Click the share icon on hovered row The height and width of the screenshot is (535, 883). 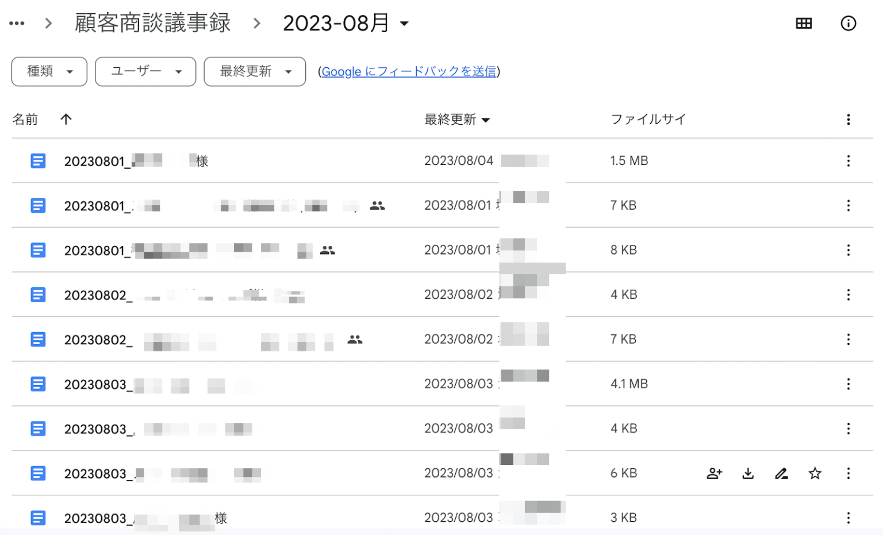pyautogui.click(x=714, y=474)
